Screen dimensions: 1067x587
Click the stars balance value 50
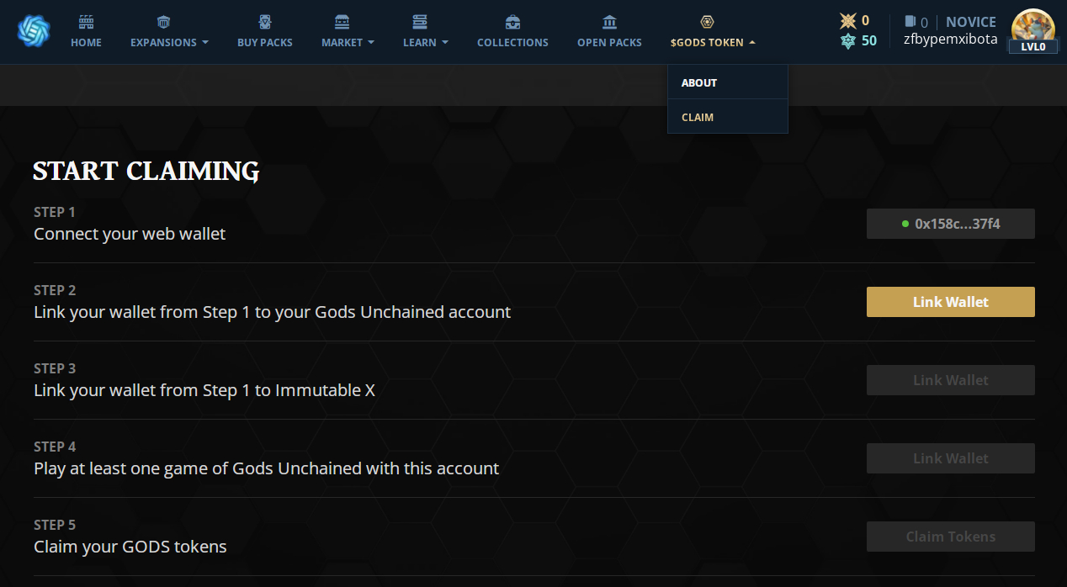(x=869, y=40)
